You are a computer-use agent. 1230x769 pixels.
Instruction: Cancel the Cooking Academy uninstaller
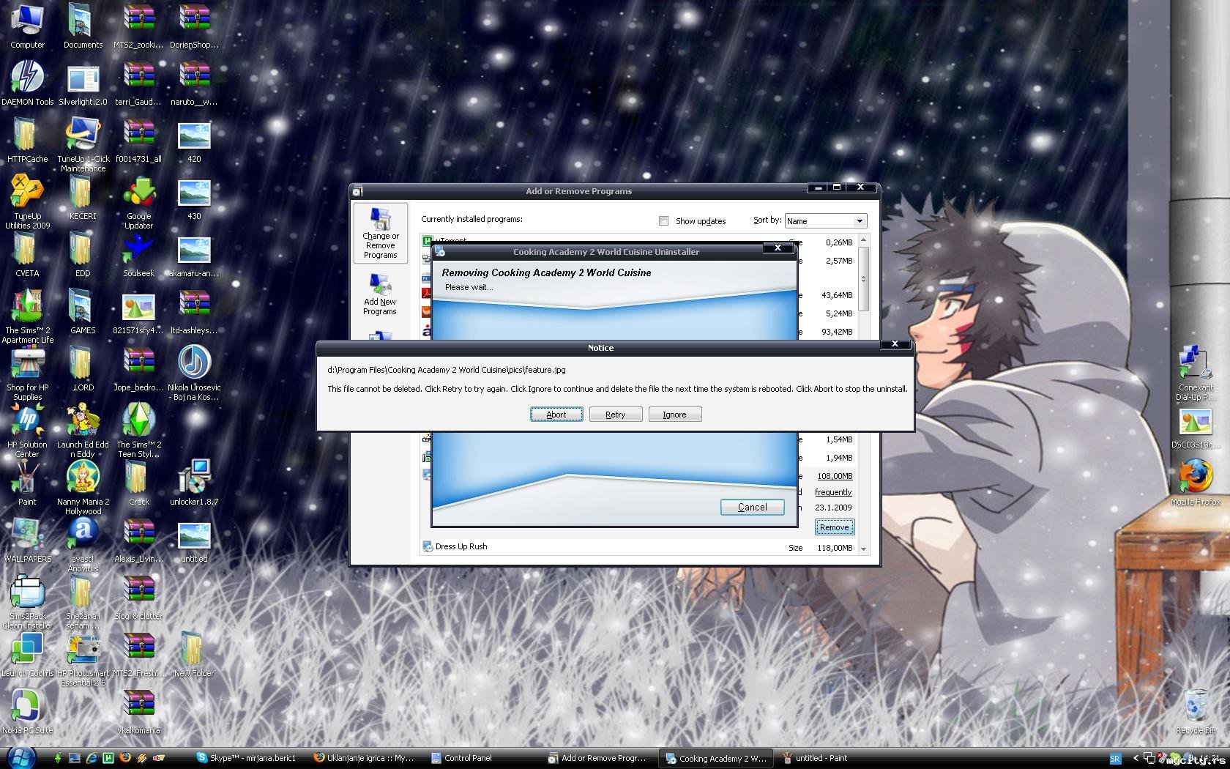[x=752, y=507]
